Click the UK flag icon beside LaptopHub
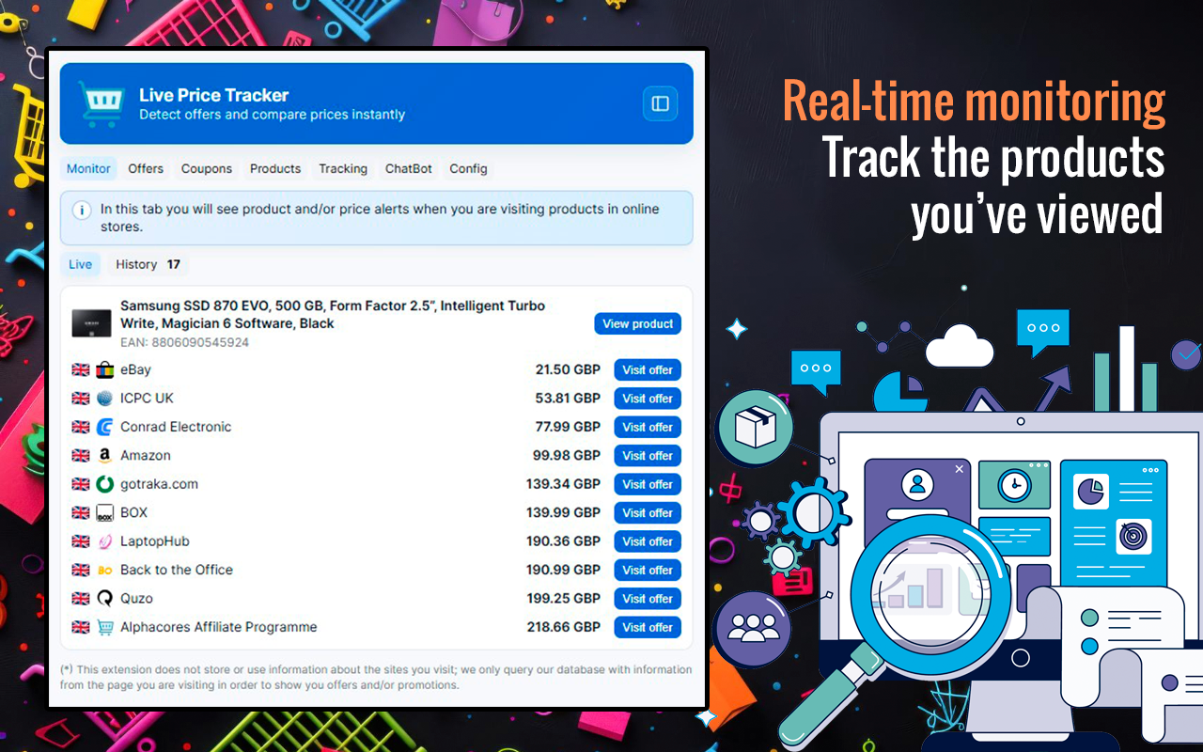 tap(80, 541)
